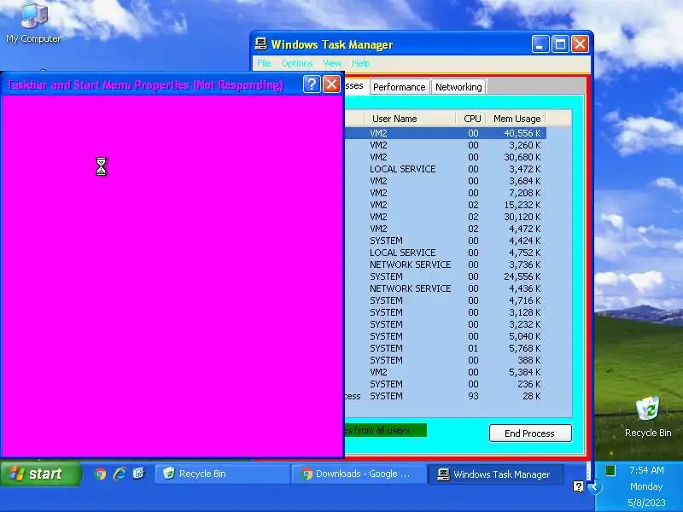683x512 pixels.
Task: Select the VM2 process using 4,472 K
Action: click(x=445, y=229)
